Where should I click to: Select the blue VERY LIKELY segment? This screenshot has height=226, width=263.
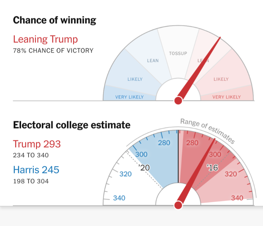(129, 97)
